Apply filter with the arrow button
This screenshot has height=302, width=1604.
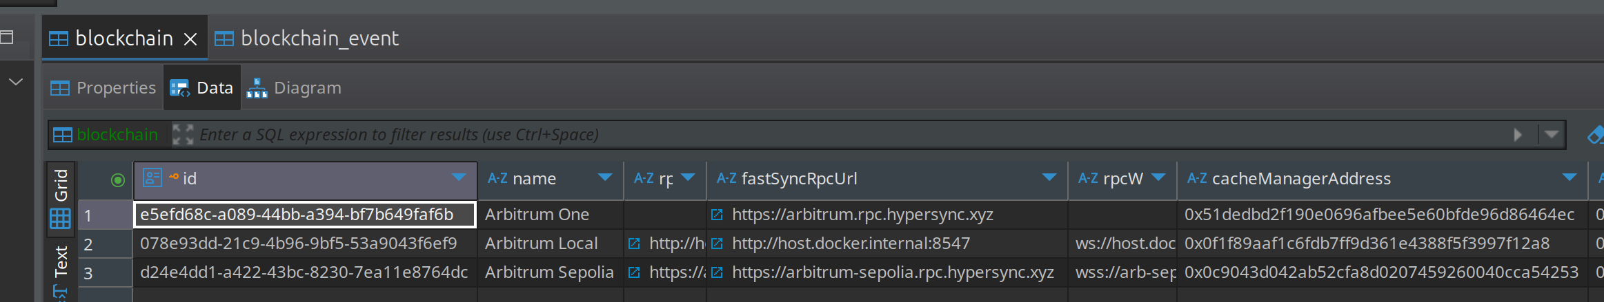pyautogui.click(x=1518, y=135)
